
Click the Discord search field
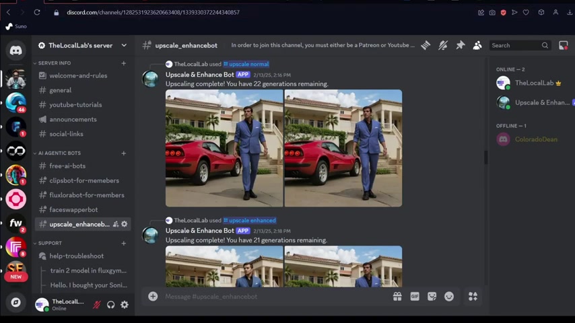tap(520, 46)
